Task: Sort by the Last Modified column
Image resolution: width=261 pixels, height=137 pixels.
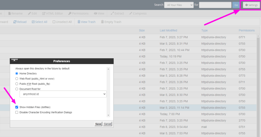Action: (168, 30)
